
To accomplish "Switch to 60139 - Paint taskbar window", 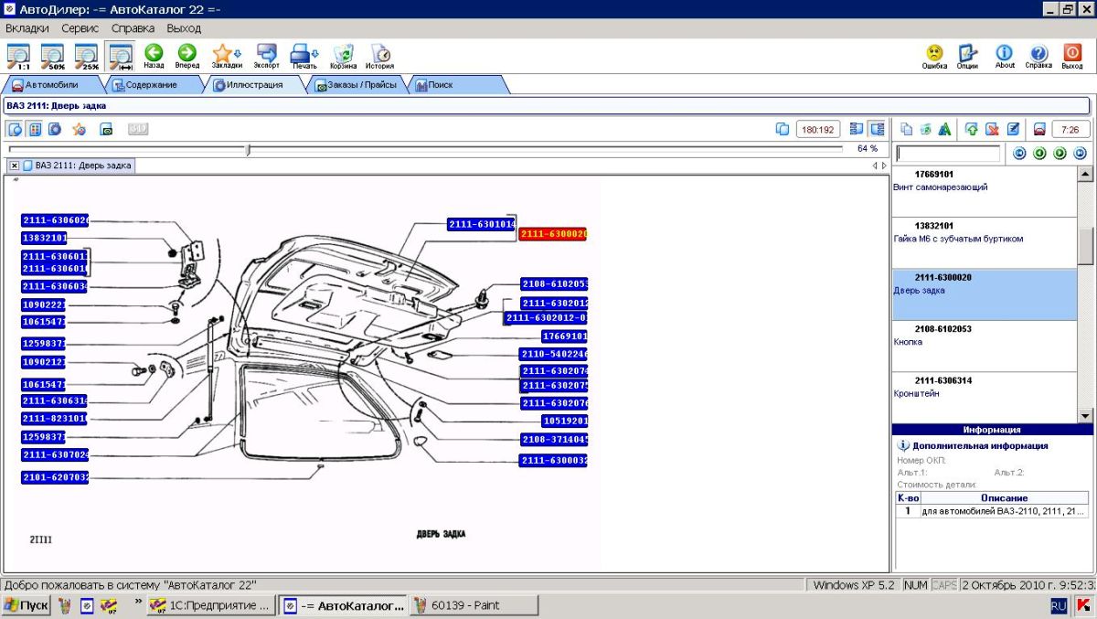I will [474, 605].
